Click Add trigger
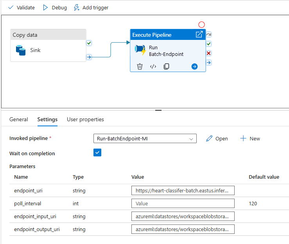Viewport: 289px width, 244px height. [x=92, y=7]
